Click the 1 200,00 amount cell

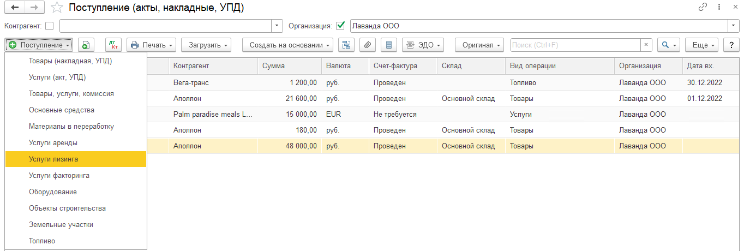tap(289, 83)
